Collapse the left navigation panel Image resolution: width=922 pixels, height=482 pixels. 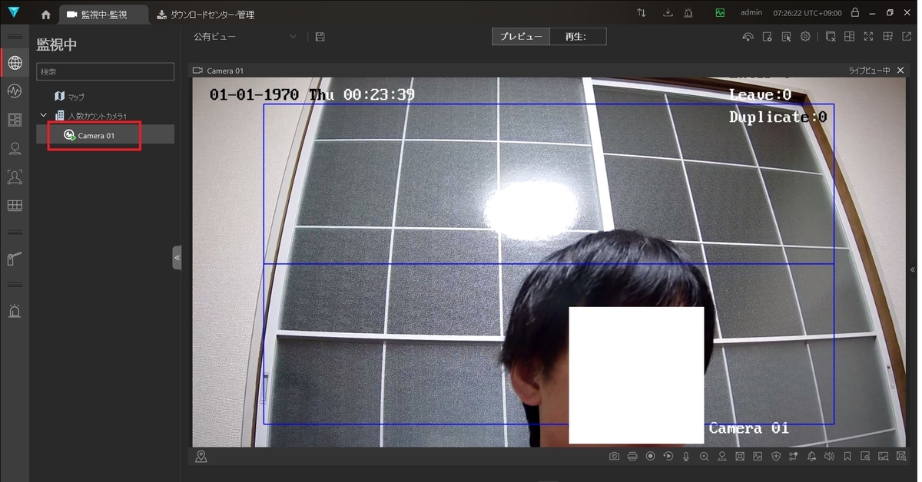[177, 258]
